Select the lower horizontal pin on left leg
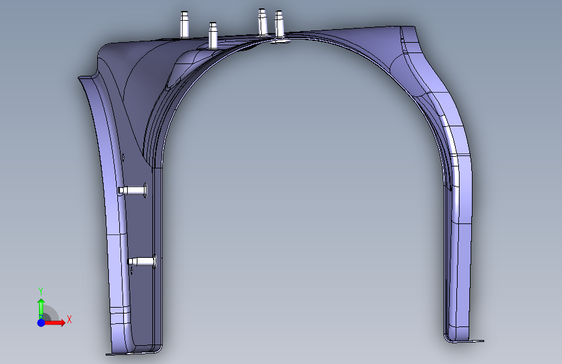This screenshot has width=562, height=364. [x=143, y=262]
